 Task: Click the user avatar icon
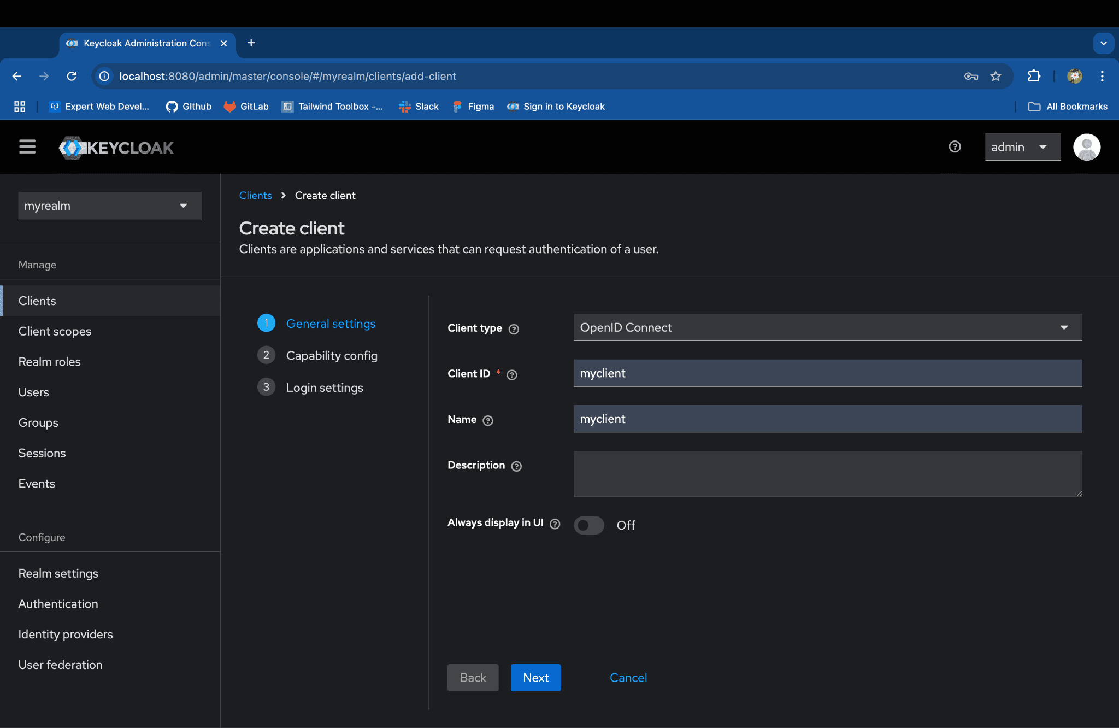pyautogui.click(x=1086, y=147)
